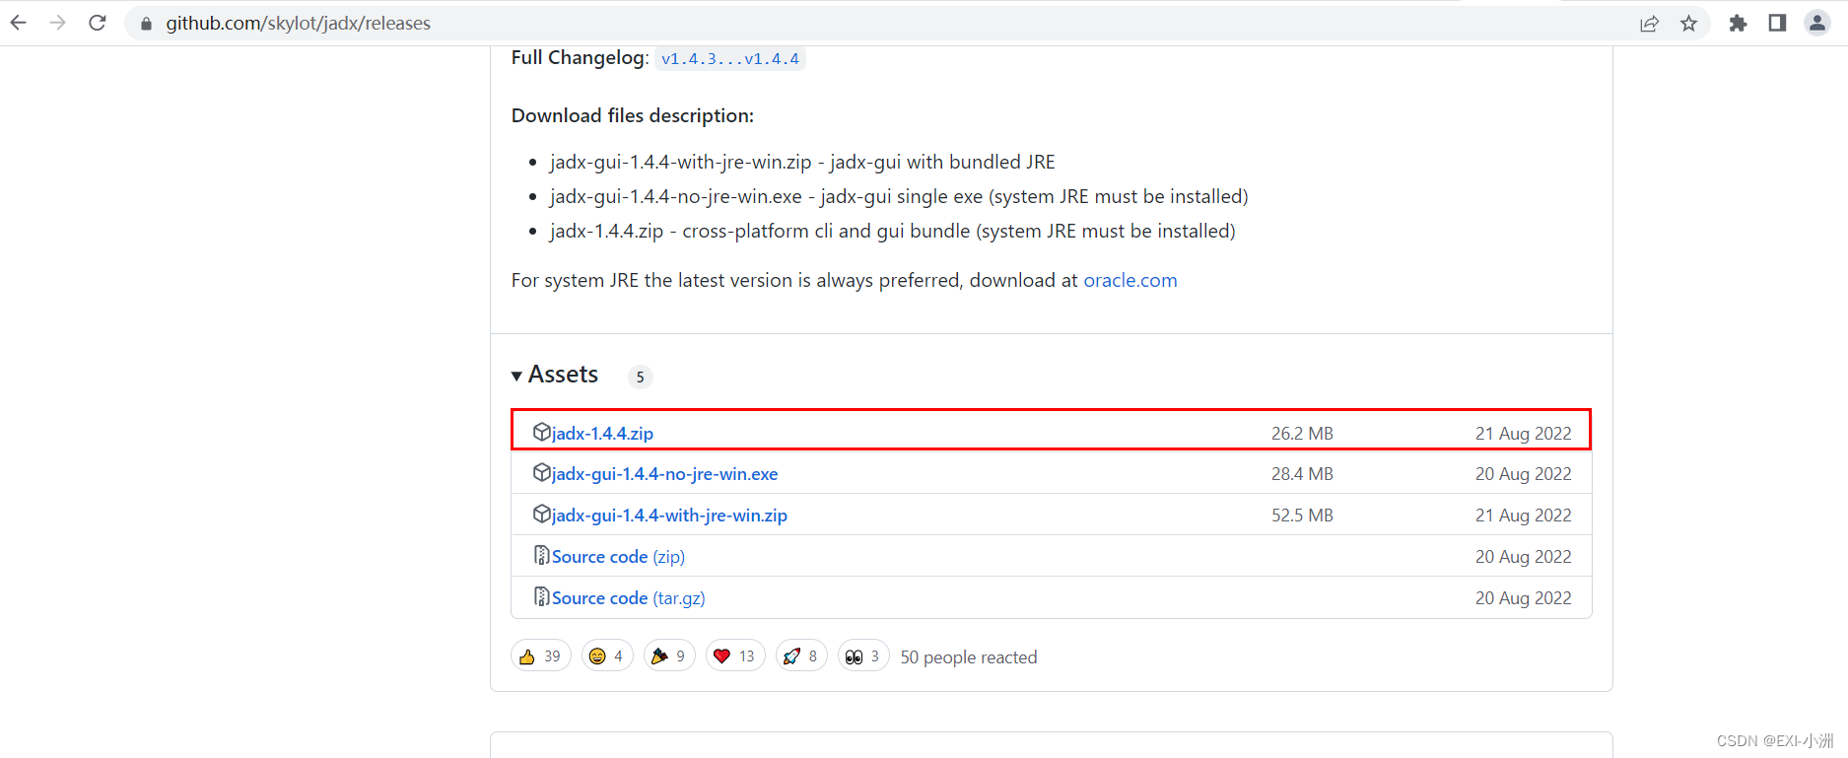React with party popper emoji (9)
This screenshot has width=1848, height=758.
pyautogui.click(x=669, y=655)
